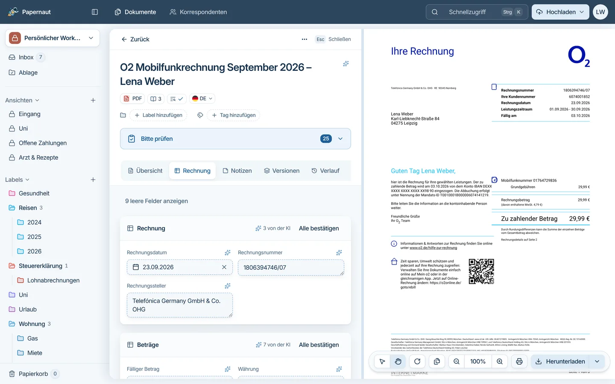
Task: Click the Zurück back button
Action: click(x=135, y=39)
